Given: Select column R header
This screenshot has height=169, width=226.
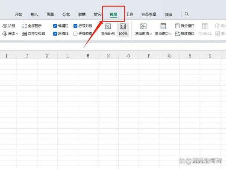Looking at the screenshot, I should 190,56.
